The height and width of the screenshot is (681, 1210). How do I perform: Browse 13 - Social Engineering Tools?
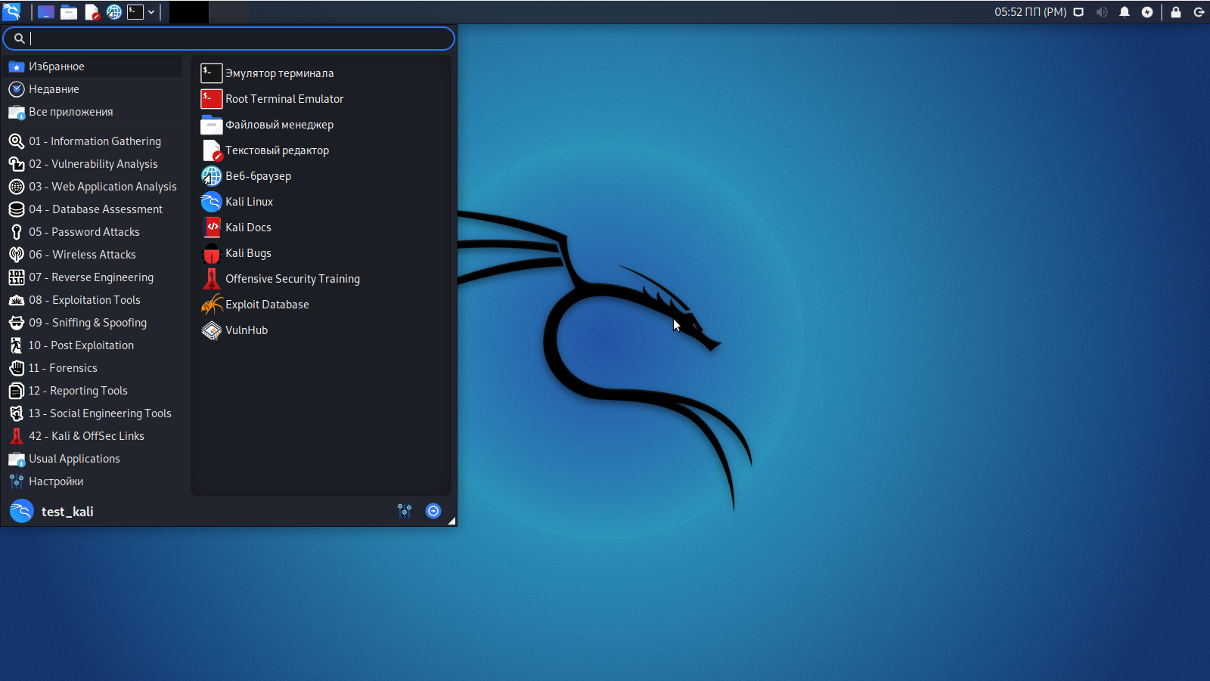click(99, 413)
